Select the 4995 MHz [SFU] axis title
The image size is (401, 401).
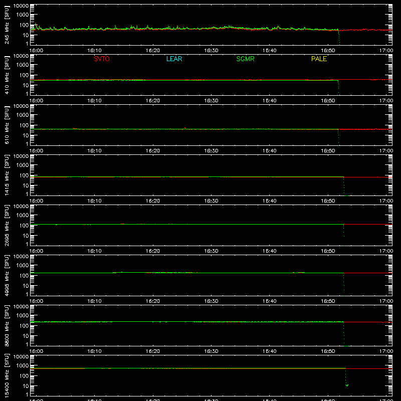7,275
